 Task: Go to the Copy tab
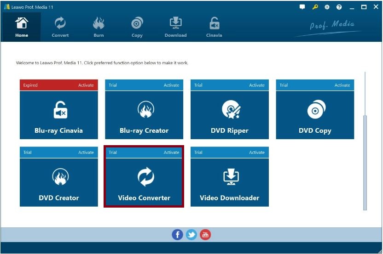[x=137, y=27]
